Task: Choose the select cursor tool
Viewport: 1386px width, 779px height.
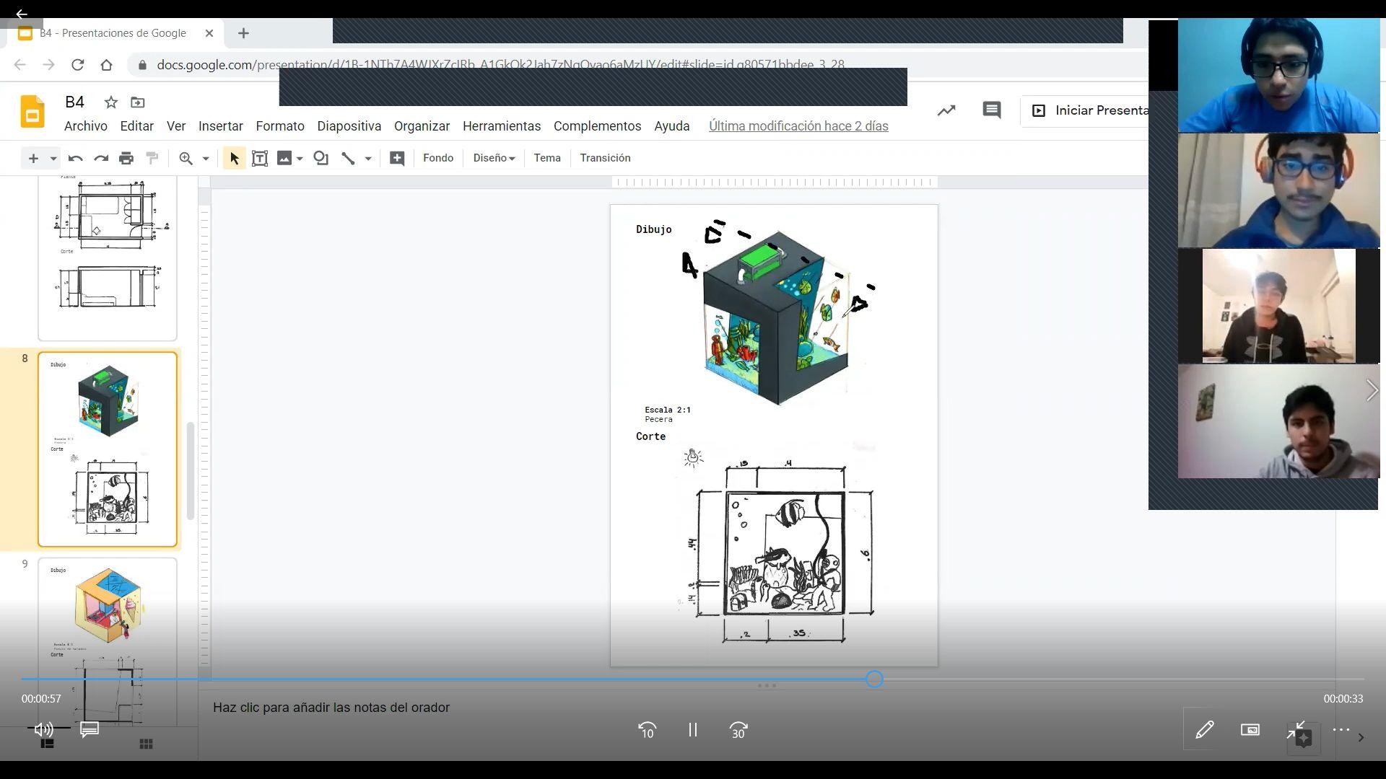Action: [234, 158]
